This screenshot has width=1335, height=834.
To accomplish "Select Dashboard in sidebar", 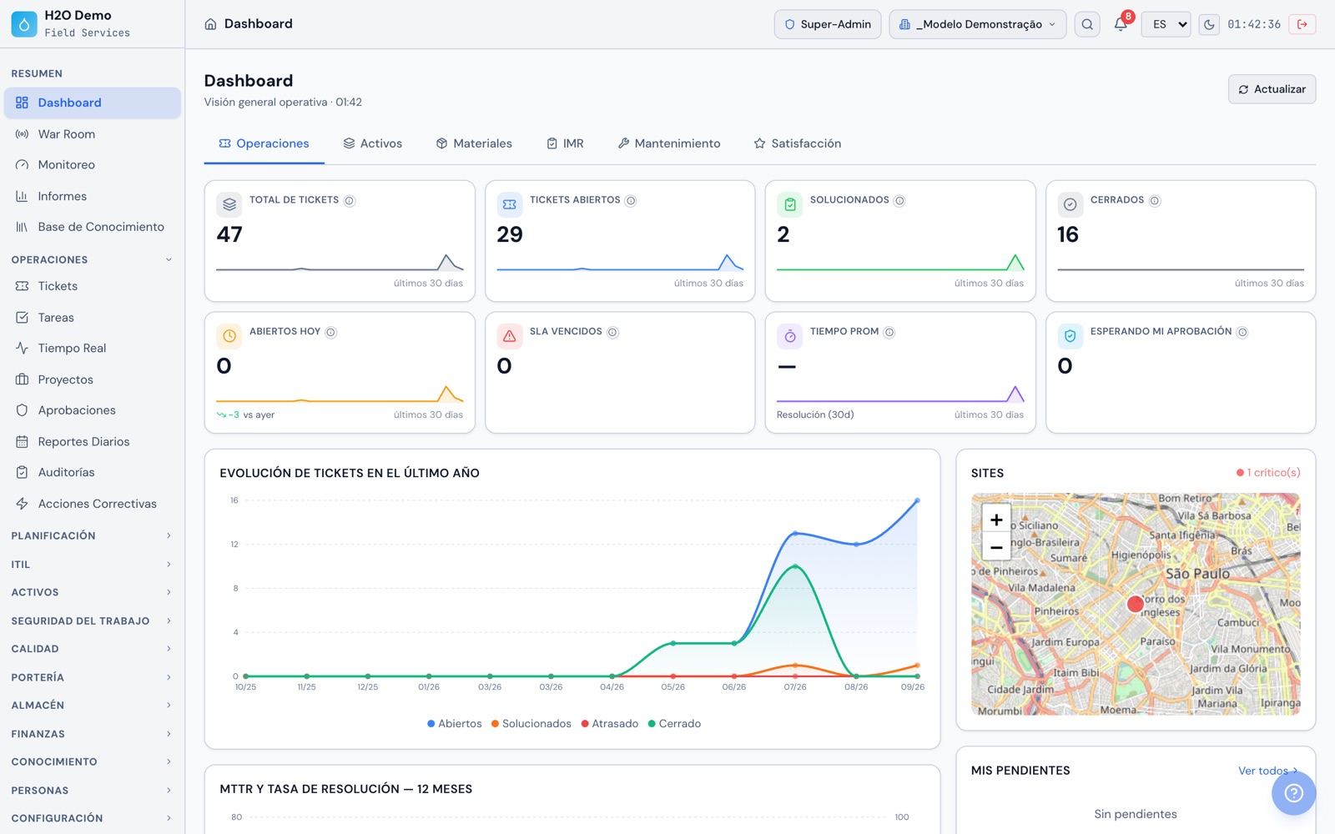I will coord(93,103).
